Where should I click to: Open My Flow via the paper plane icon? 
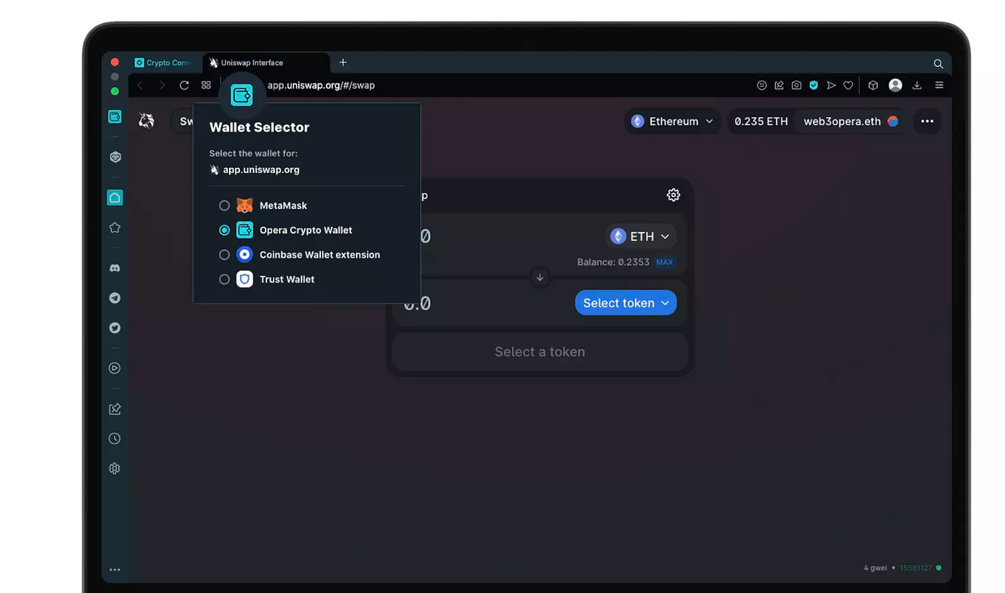(831, 85)
